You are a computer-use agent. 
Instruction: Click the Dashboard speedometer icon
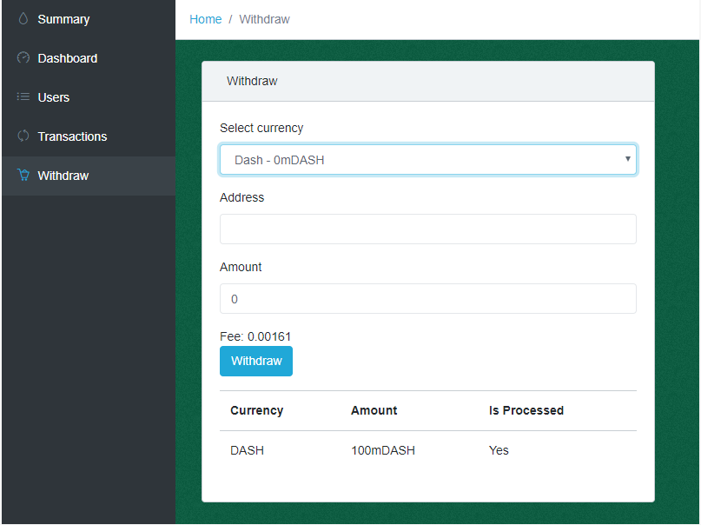(23, 57)
